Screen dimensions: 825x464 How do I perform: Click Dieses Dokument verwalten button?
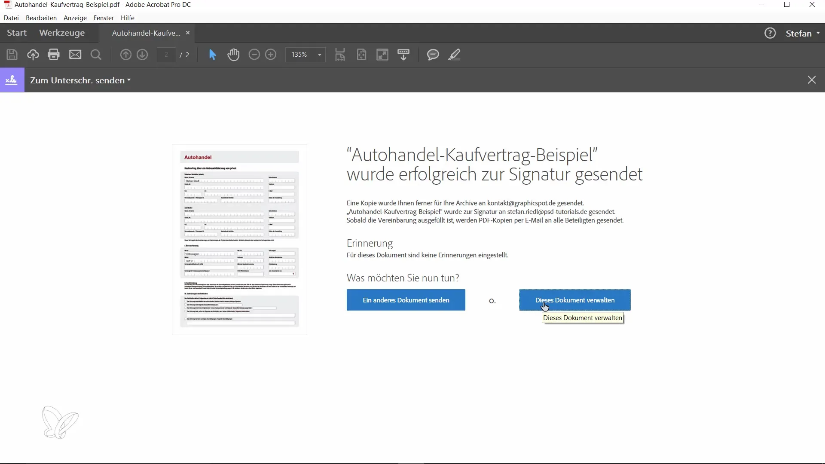tap(574, 300)
